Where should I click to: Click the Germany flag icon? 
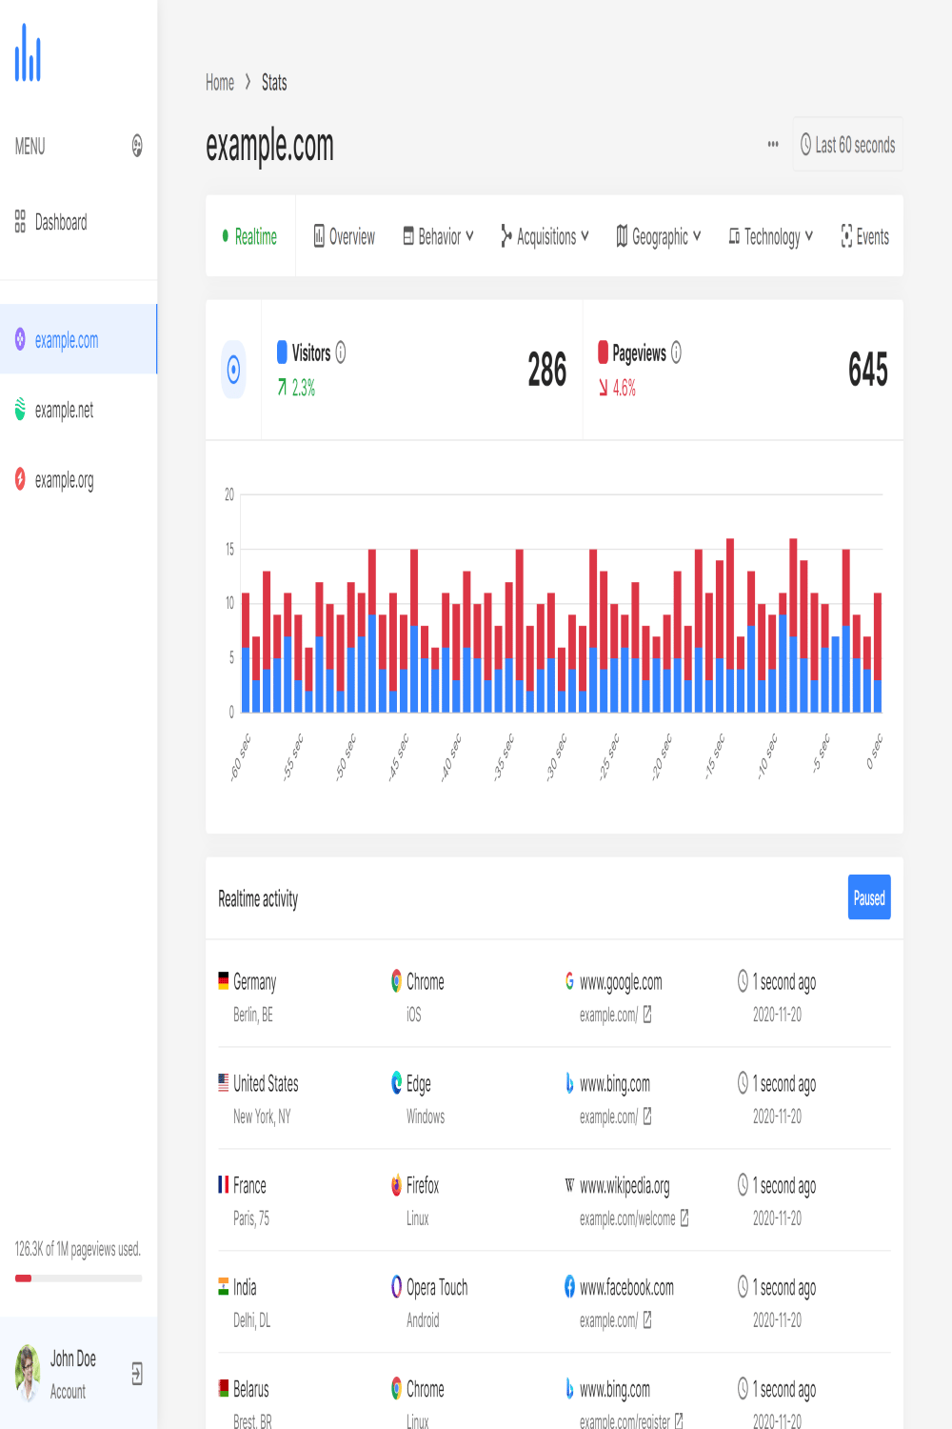pyautogui.click(x=224, y=980)
